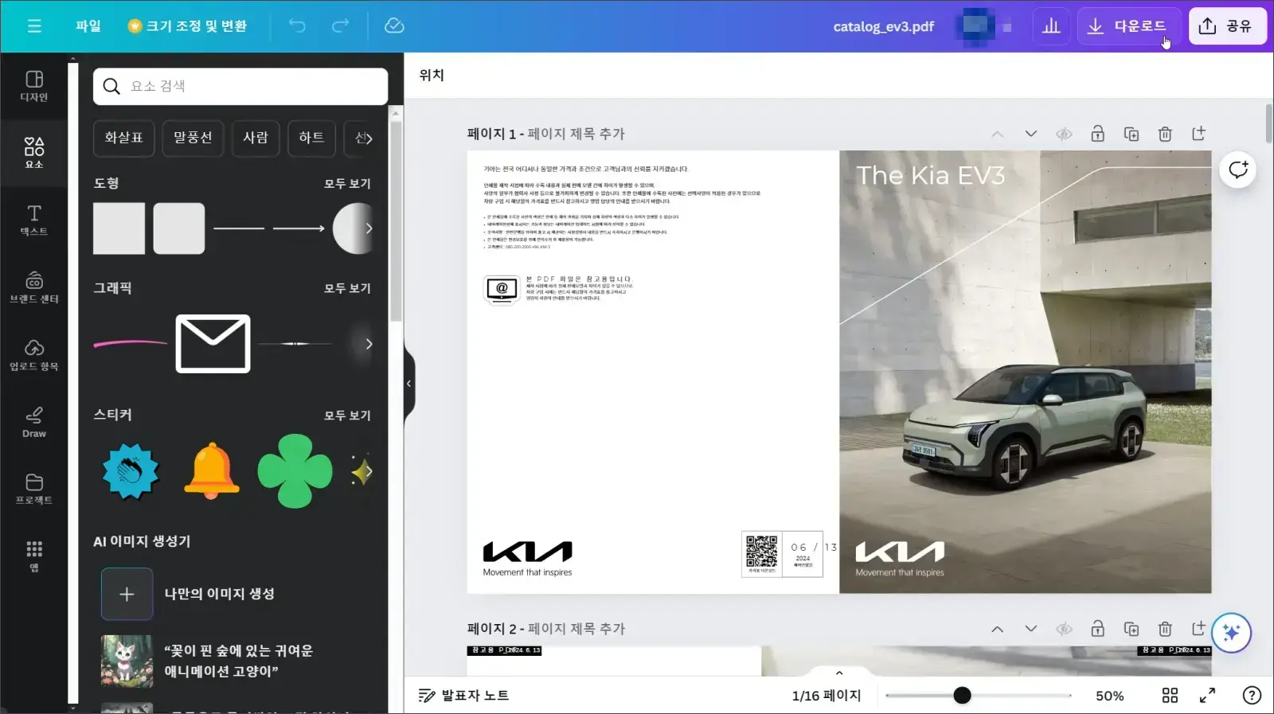1274x714 pixels.
Task: Move page 2 down with chevron
Action: [1031, 629]
